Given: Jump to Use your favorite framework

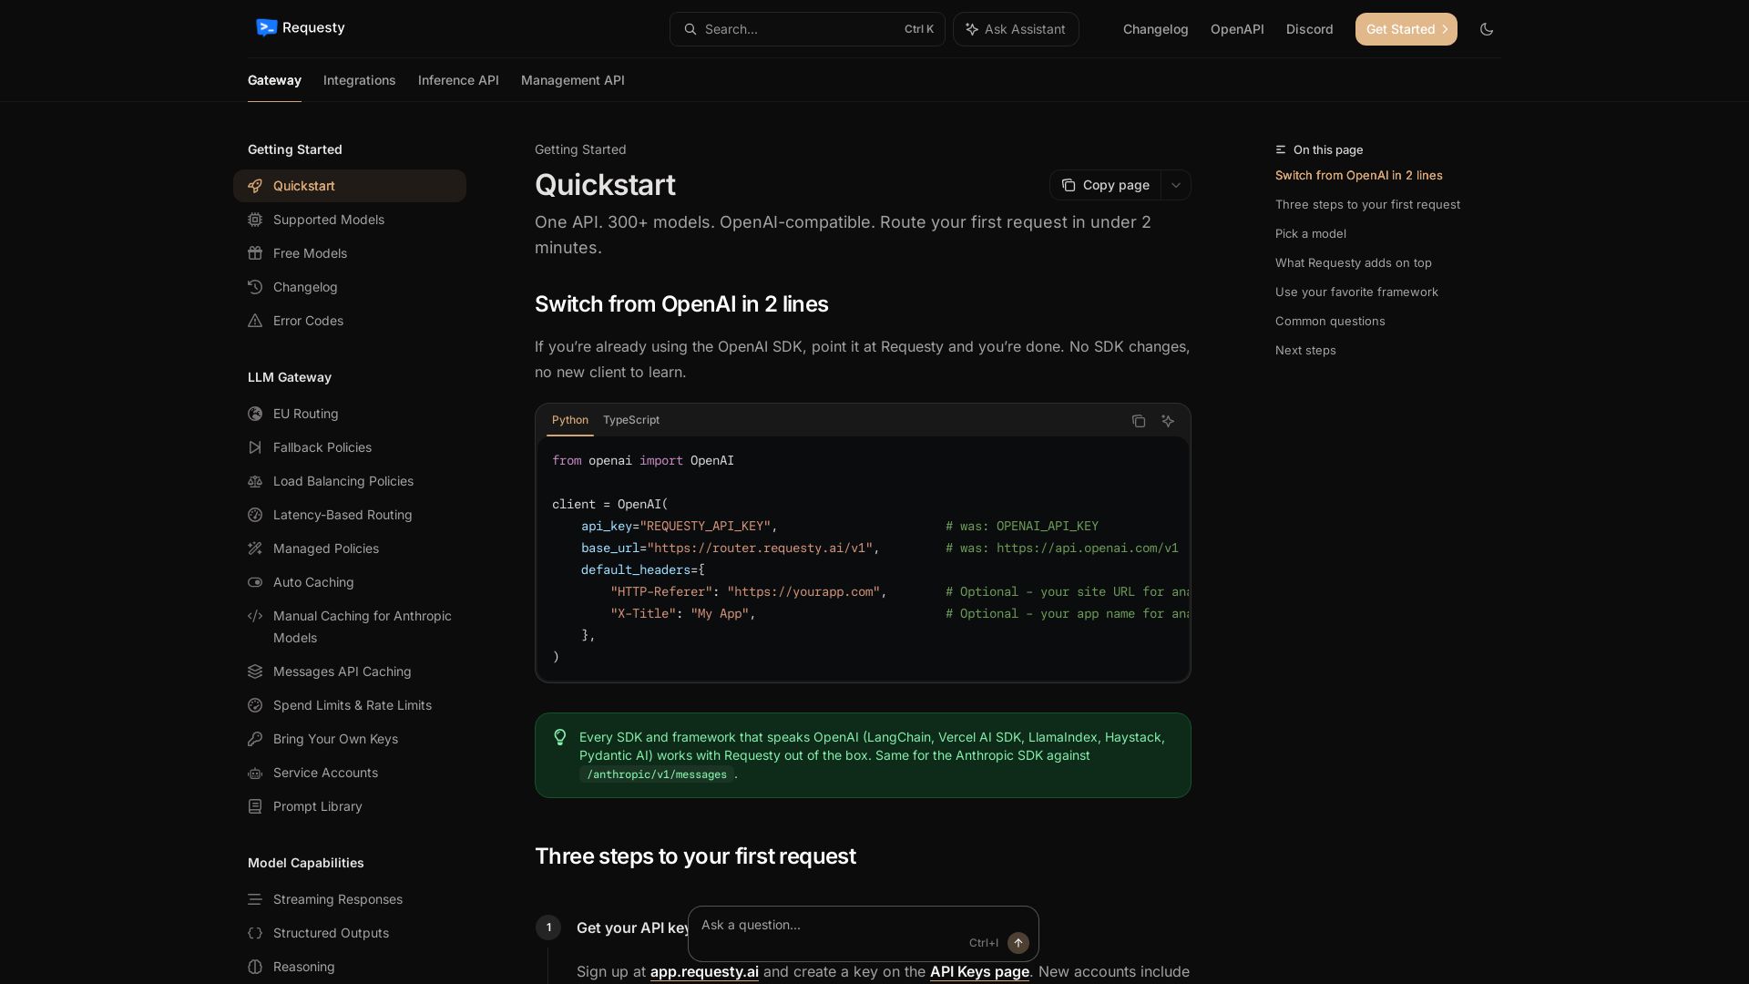Looking at the screenshot, I should (1356, 292).
